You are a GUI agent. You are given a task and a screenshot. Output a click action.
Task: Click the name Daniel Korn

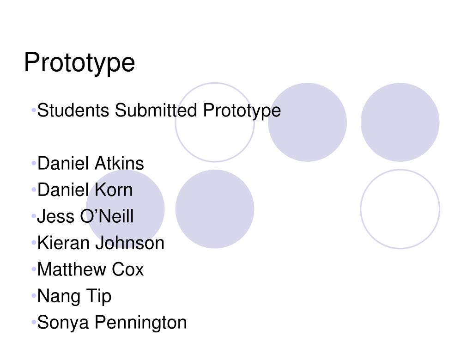(x=85, y=190)
